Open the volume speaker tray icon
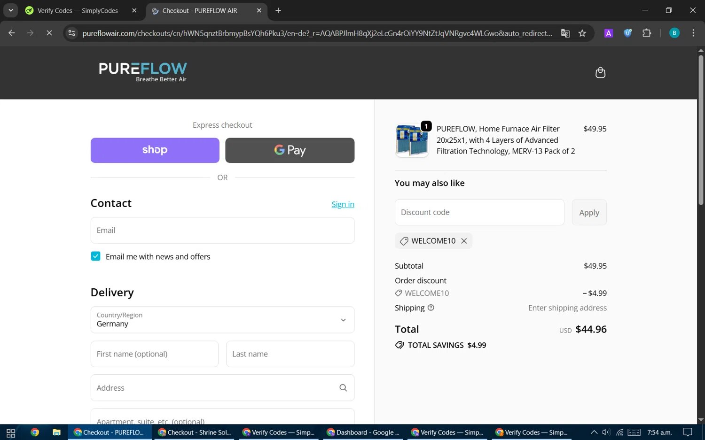 (606, 432)
